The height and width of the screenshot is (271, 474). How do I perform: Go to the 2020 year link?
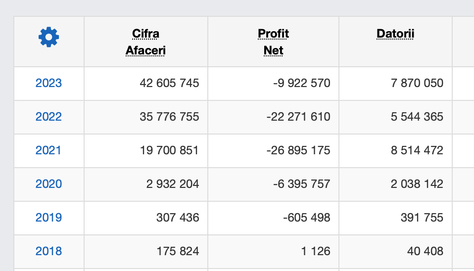(48, 183)
